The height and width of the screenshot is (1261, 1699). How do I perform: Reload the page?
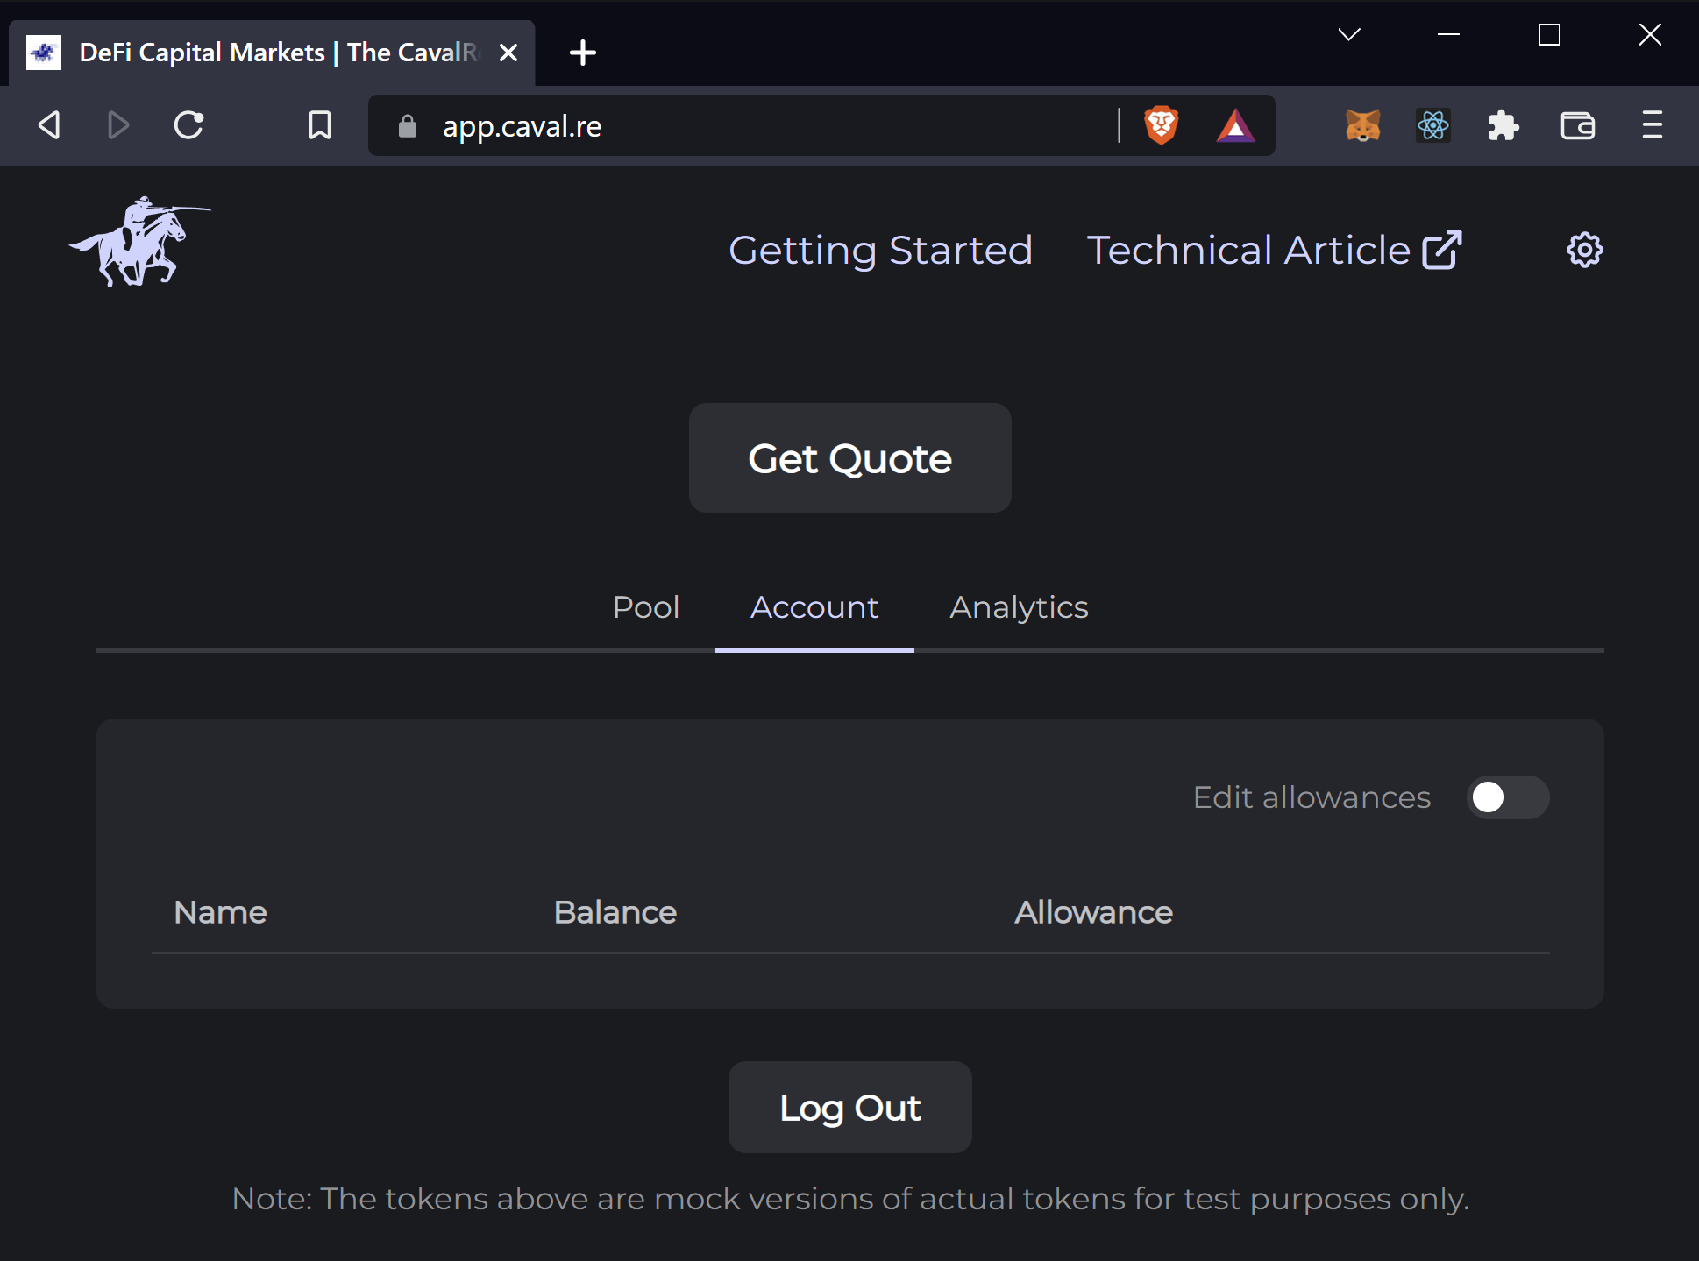pyautogui.click(x=188, y=124)
